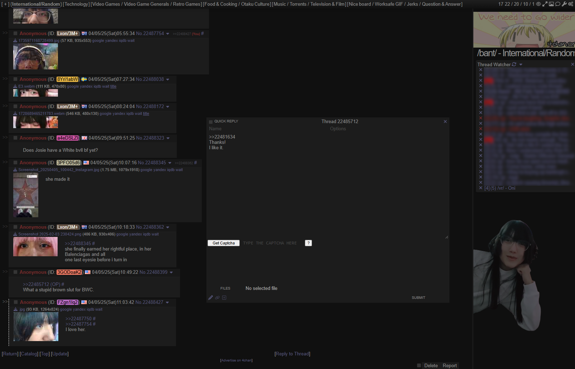Open settings with the wrench icon
Image resolution: width=575 pixels, height=369 pixels.
click(x=564, y=4)
